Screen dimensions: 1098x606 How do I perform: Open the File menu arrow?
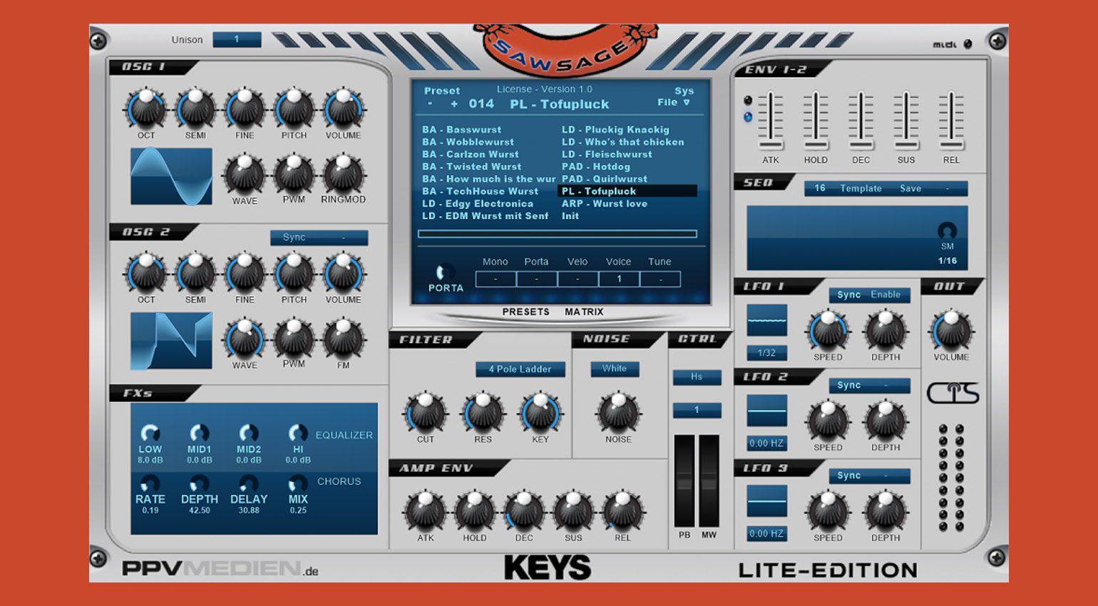pyautogui.click(x=687, y=103)
